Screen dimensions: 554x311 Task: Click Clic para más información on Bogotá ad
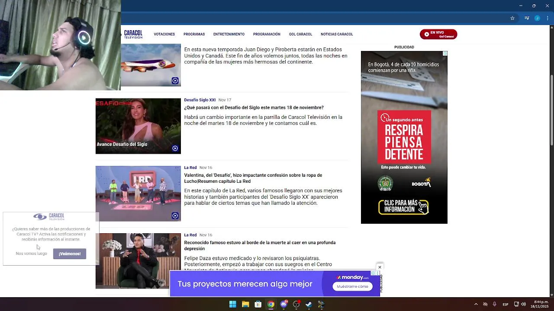403,207
